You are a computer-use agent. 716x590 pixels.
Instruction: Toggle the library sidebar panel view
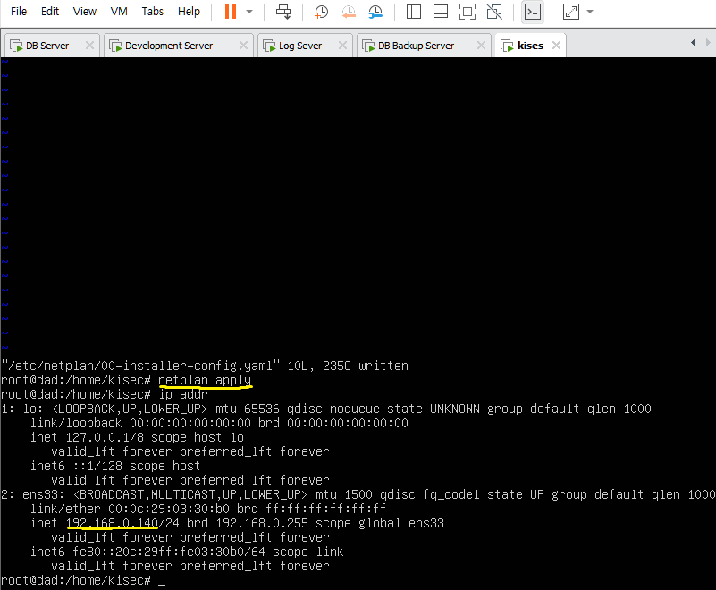click(413, 12)
